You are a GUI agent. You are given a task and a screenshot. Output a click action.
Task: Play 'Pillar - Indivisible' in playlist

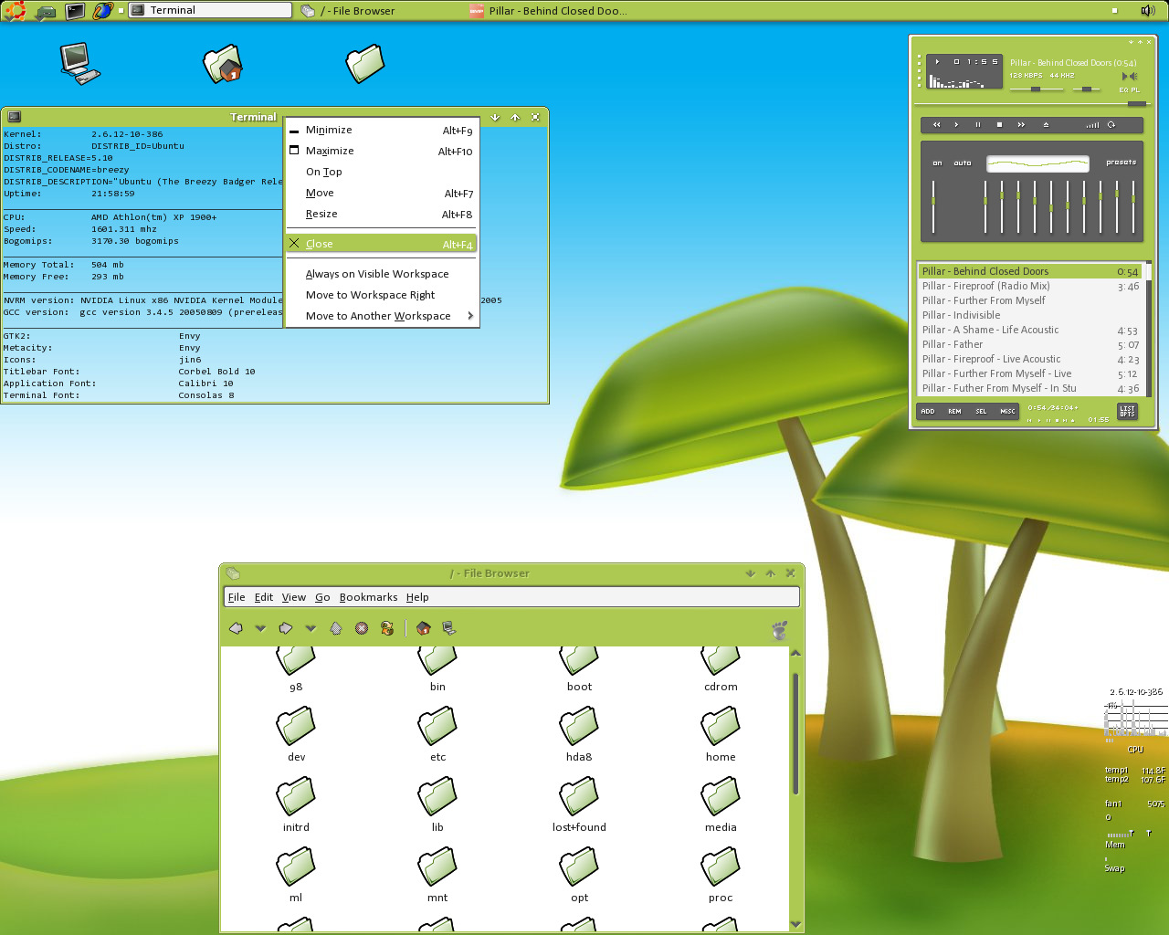click(1030, 315)
